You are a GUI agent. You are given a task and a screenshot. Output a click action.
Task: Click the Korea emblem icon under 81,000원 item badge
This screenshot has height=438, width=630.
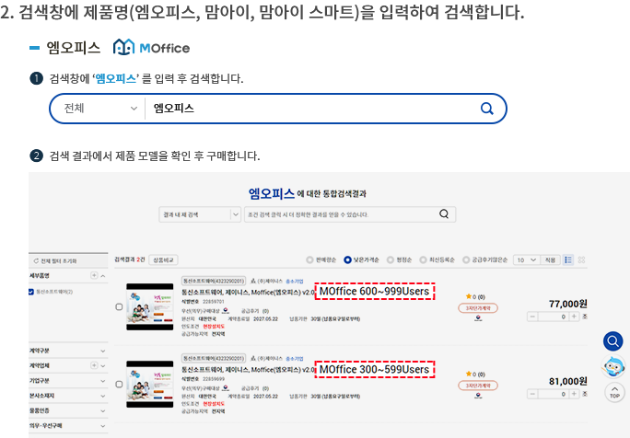(478, 396)
